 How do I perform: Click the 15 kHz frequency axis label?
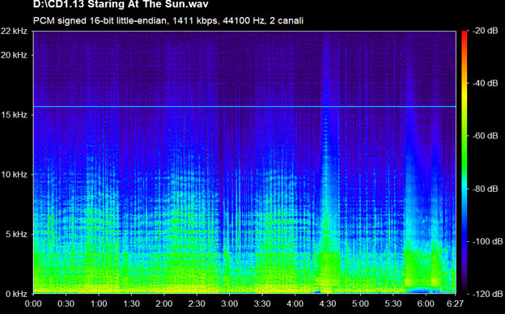click(x=15, y=115)
